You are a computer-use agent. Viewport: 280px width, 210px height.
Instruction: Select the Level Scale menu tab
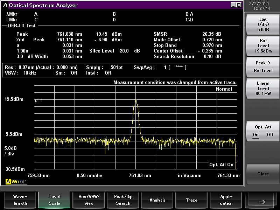[x=55, y=200]
